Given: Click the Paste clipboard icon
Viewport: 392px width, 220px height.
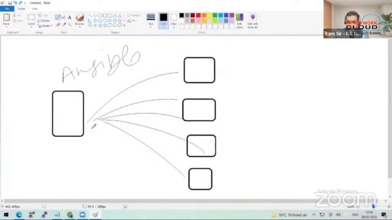Looking at the screenshot, I should click(7, 18).
